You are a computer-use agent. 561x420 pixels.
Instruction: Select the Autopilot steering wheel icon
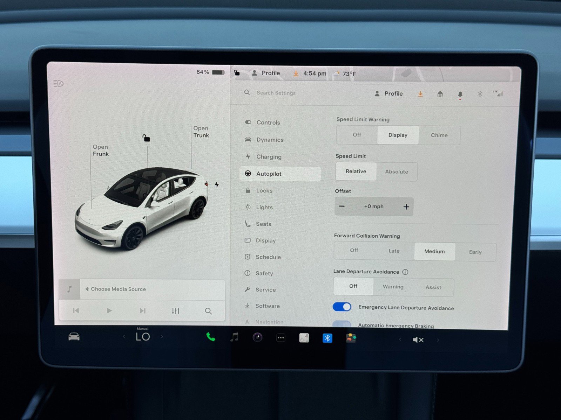tap(248, 173)
